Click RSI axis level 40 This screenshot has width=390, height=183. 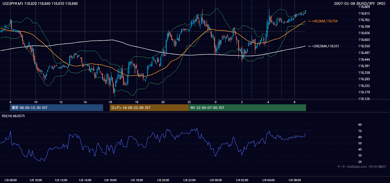point(360,149)
